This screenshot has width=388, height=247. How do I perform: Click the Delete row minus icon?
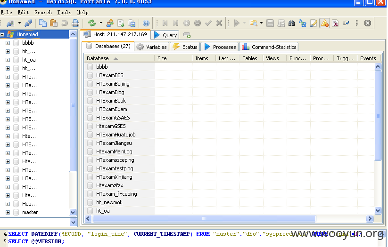tap(198, 23)
